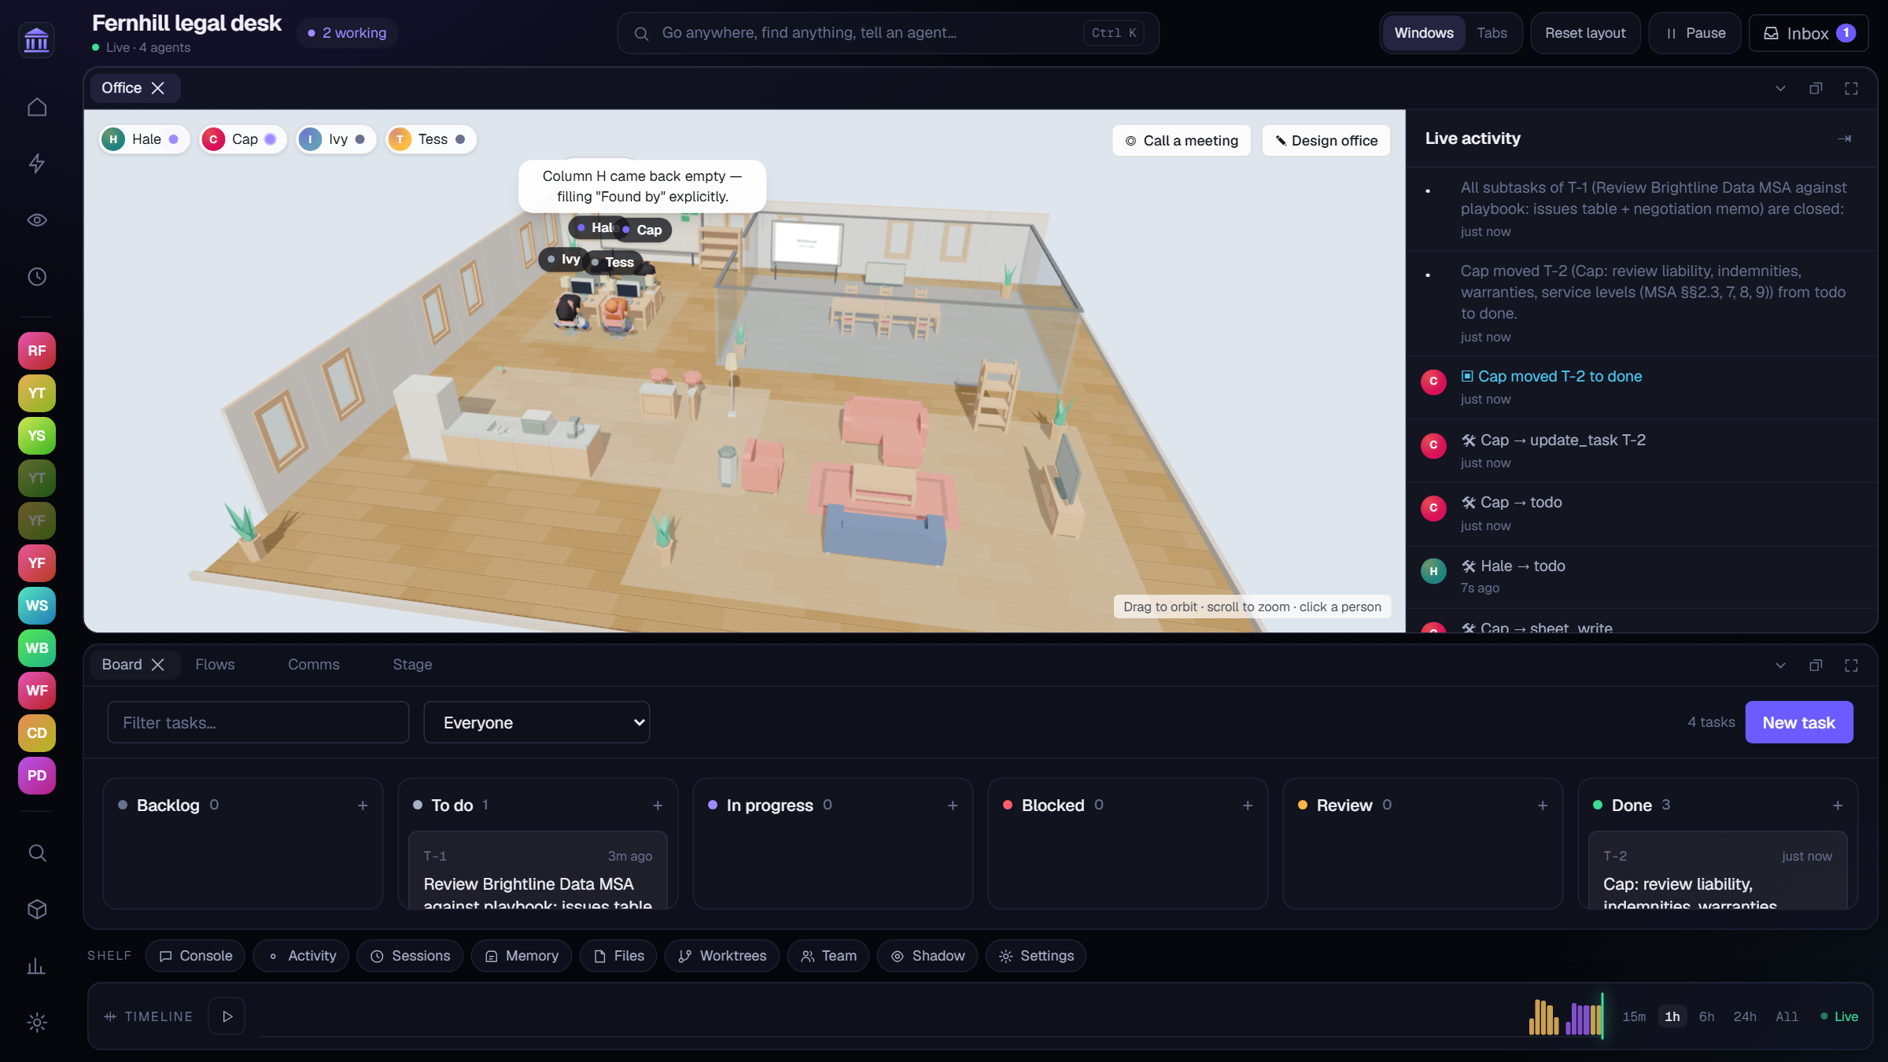Open the Everyone assignee dropdown

[537, 722]
